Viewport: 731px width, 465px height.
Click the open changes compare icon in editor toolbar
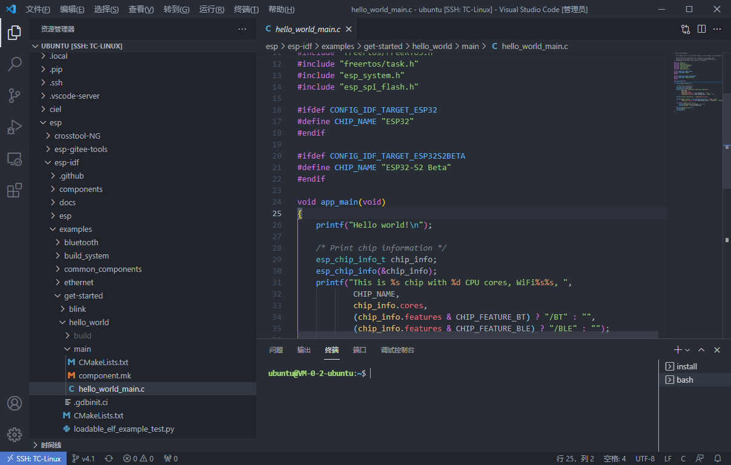point(686,29)
